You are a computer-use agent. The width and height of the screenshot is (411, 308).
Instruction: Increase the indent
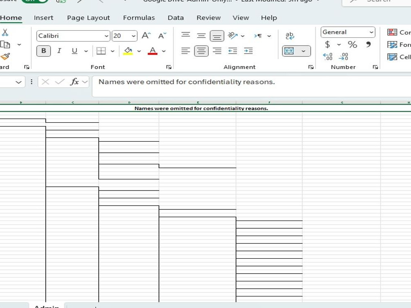point(248,51)
